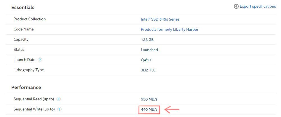Click the Export specifications text link
Screen dimensions: 281x117
click(257, 6)
